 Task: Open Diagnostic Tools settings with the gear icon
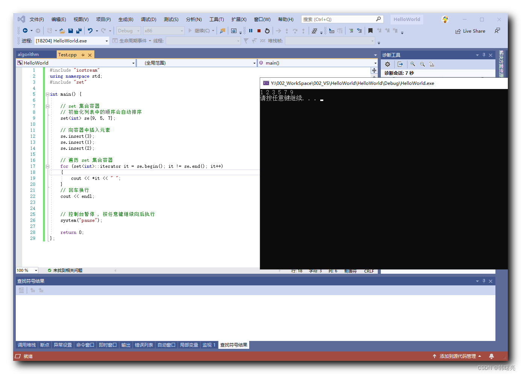[388, 64]
